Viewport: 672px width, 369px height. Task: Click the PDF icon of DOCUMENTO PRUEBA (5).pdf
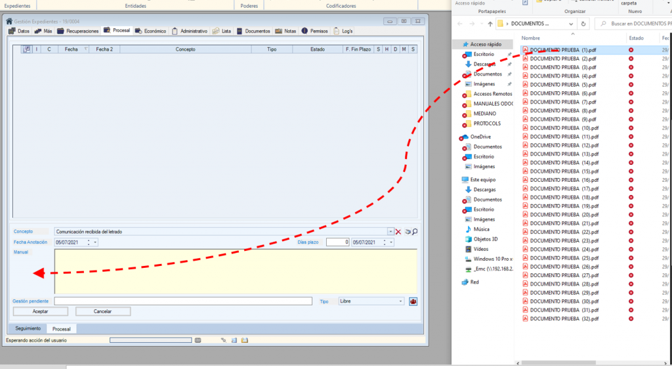525,85
